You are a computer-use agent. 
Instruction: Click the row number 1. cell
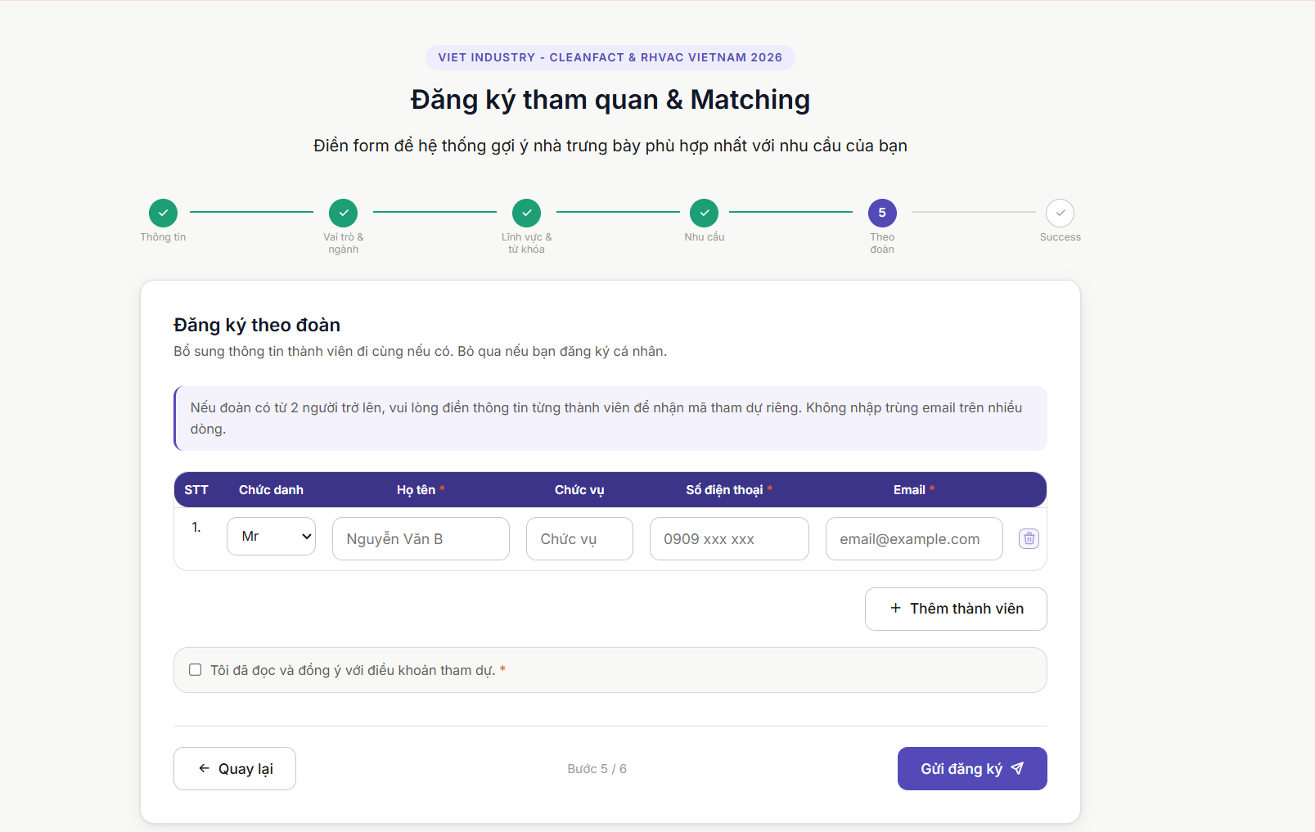pyautogui.click(x=196, y=528)
